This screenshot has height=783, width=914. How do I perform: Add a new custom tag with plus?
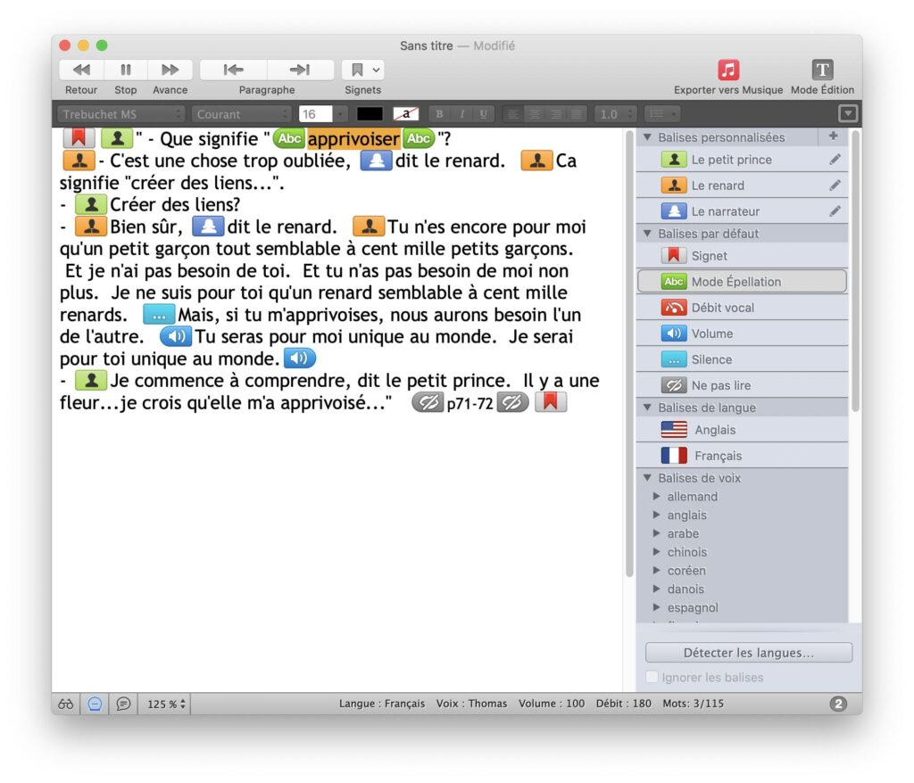[x=833, y=136]
